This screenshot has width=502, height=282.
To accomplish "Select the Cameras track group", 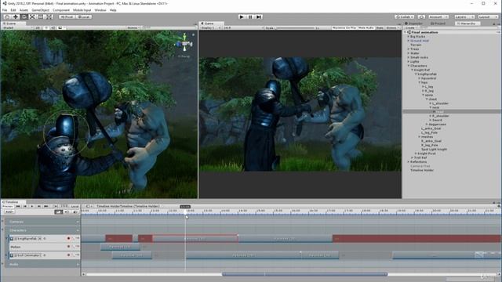I will 43,222.
